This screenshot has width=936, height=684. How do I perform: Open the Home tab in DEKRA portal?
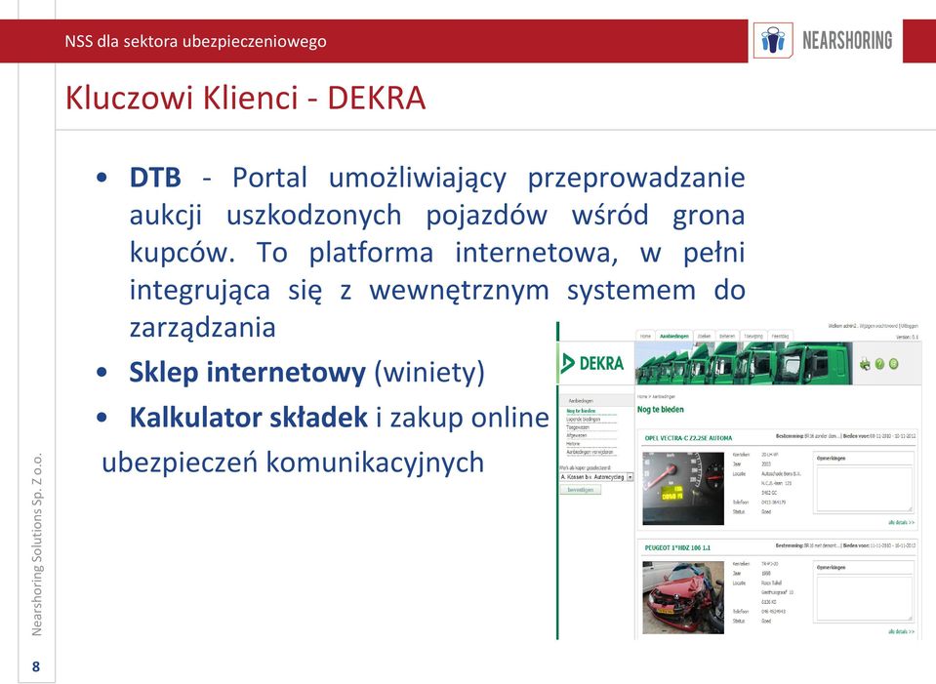[x=645, y=336]
